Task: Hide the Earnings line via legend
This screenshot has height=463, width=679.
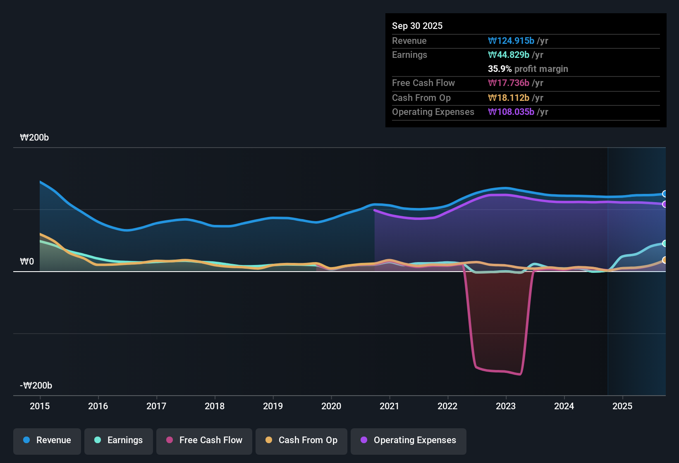Action: coord(118,440)
